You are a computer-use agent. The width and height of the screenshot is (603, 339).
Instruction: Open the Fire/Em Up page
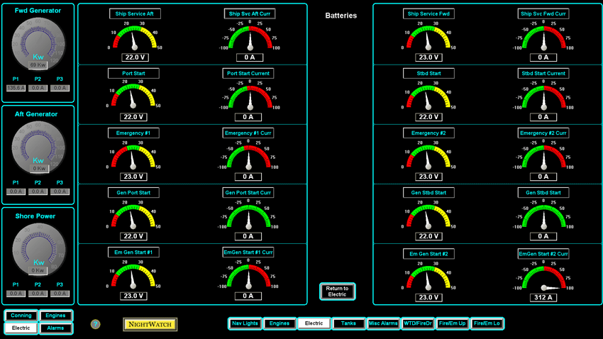point(453,323)
